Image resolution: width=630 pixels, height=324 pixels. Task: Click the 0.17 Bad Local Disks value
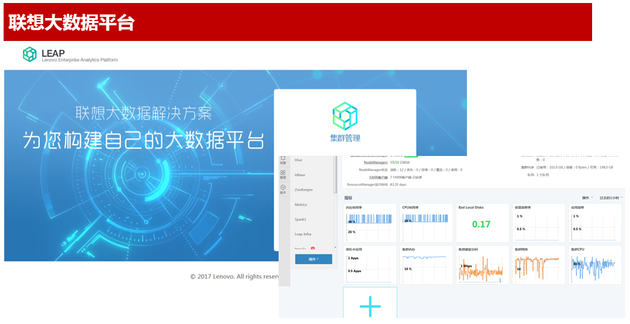point(481,224)
